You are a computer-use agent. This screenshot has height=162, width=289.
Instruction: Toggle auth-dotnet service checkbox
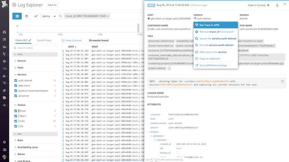point(16,80)
